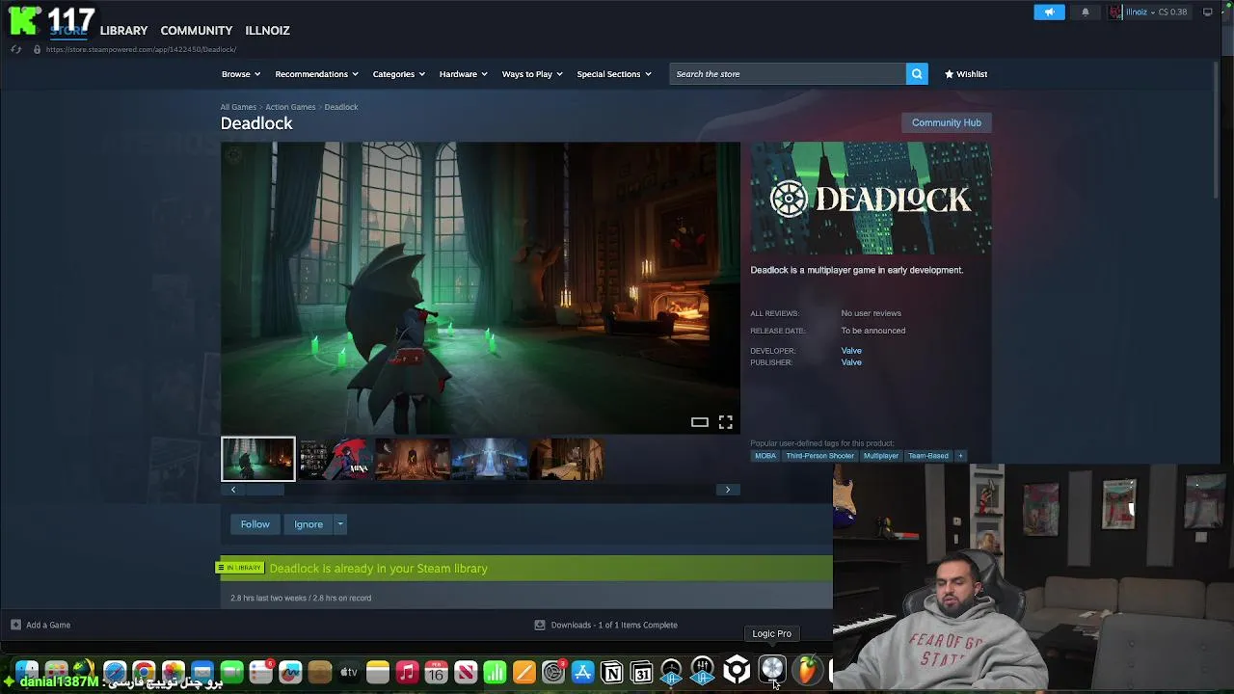Image resolution: width=1234 pixels, height=694 pixels.
Task: Open the Valve publisher link
Action: (851, 362)
